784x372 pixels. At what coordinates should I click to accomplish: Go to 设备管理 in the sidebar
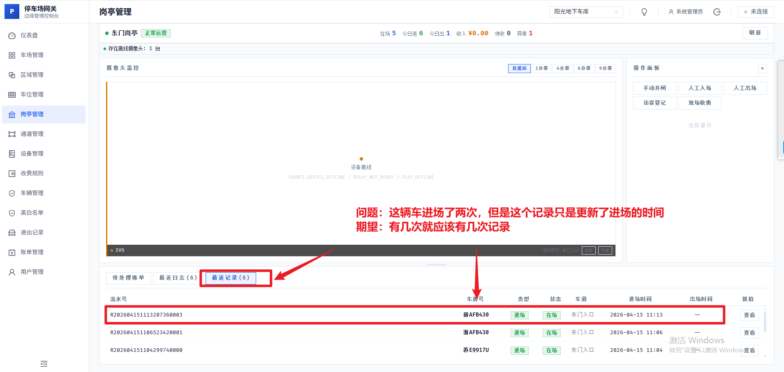pos(32,154)
